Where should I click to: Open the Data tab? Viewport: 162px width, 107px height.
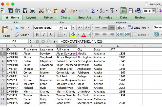click(124, 17)
